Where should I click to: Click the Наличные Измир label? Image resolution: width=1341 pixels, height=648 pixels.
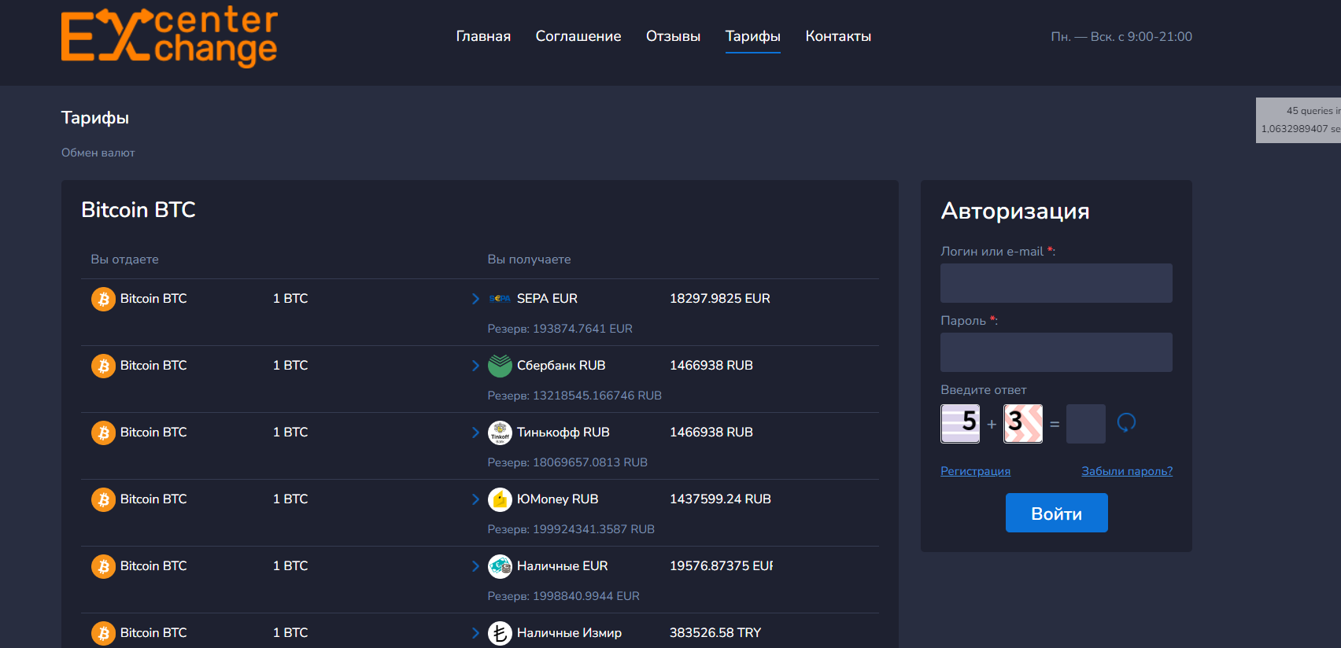(x=569, y=633)
